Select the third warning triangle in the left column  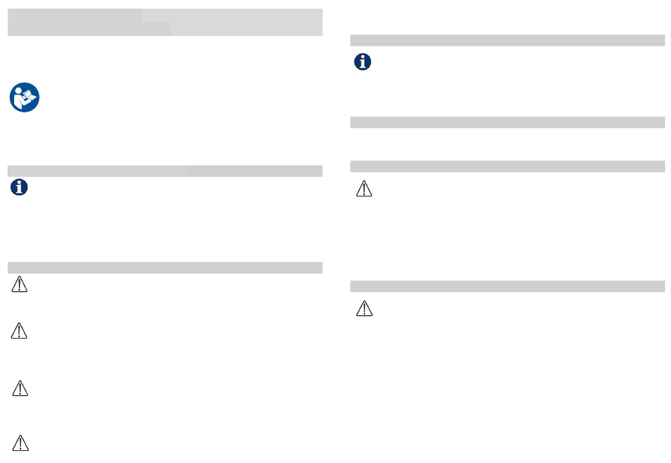pyautogui.click(x=20, y=388)
